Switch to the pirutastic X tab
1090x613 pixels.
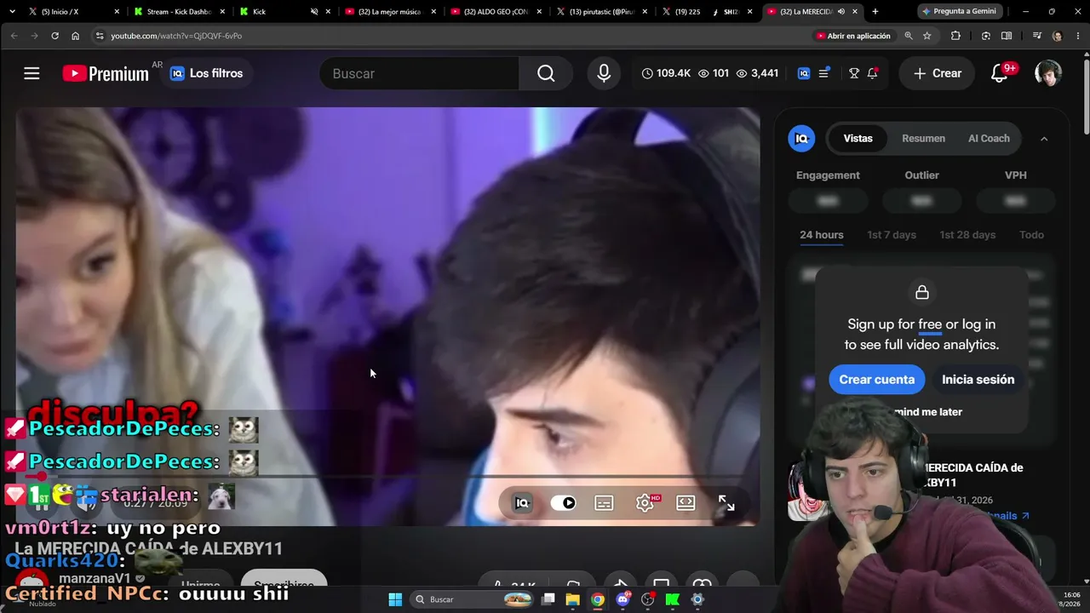[602, 11]
